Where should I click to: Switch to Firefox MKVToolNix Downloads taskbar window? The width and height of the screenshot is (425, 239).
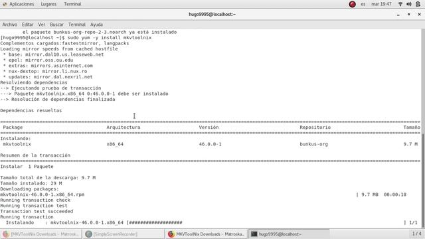(x=207, y=234)
